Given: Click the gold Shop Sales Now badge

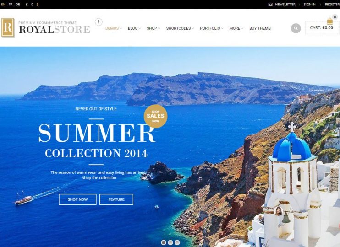Looking at the screenshot, I should [155, 116].
